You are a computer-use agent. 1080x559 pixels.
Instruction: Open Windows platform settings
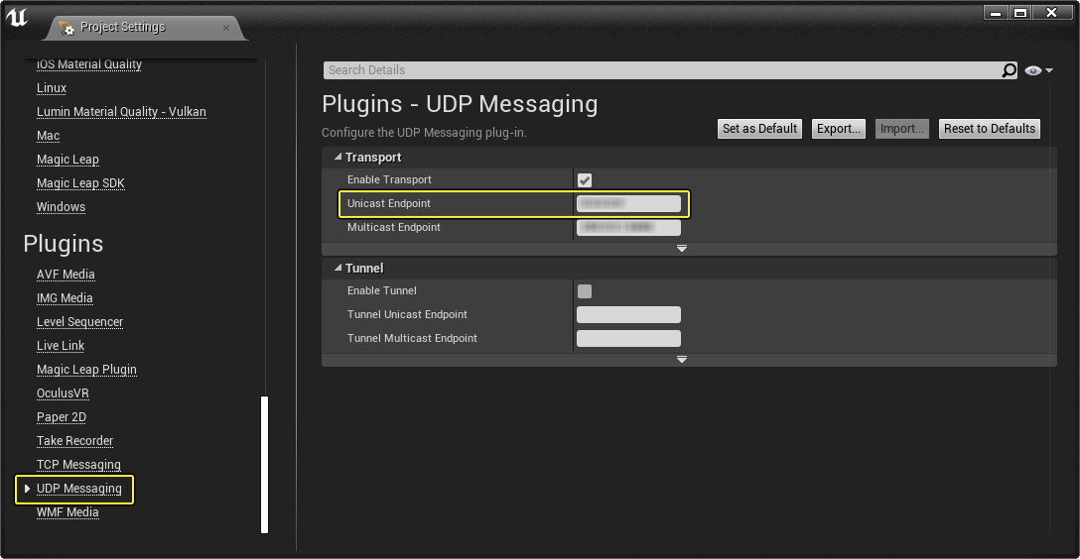[x=61, y=207]
